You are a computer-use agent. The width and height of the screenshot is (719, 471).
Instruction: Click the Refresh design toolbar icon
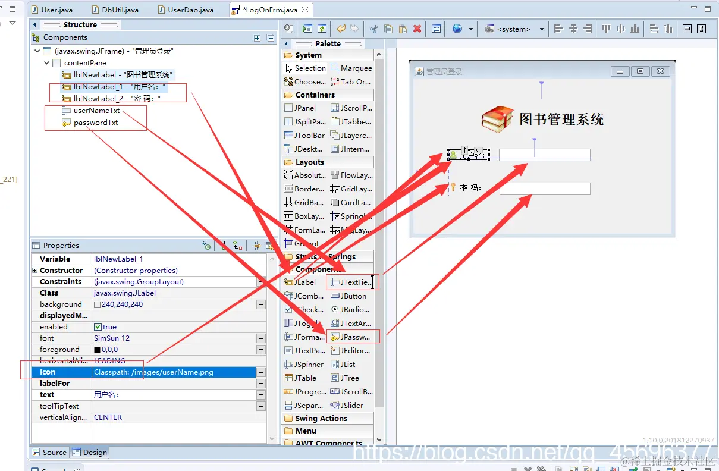tap(322, 29)
